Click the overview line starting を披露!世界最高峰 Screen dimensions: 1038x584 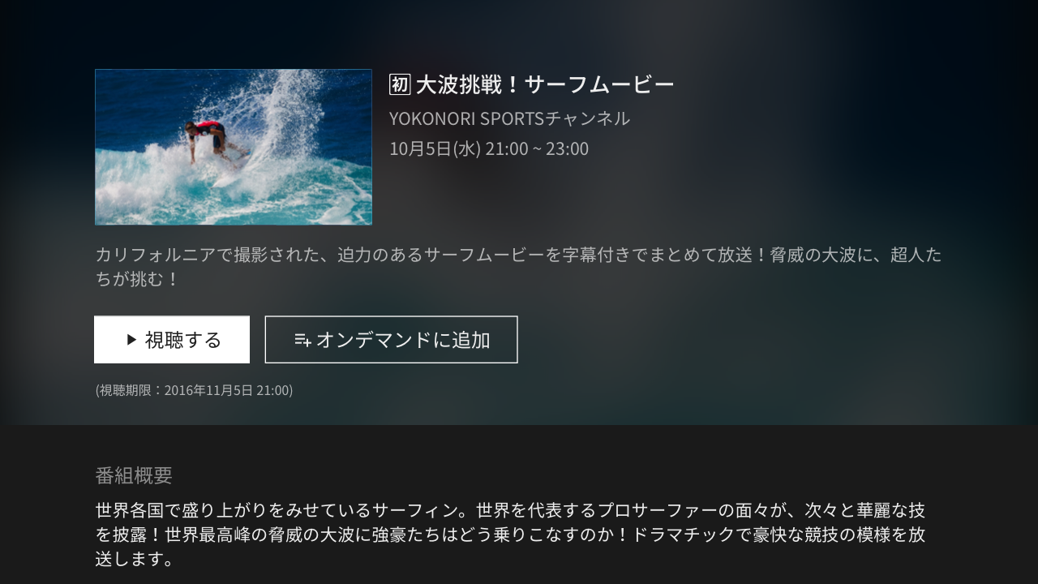510,535
